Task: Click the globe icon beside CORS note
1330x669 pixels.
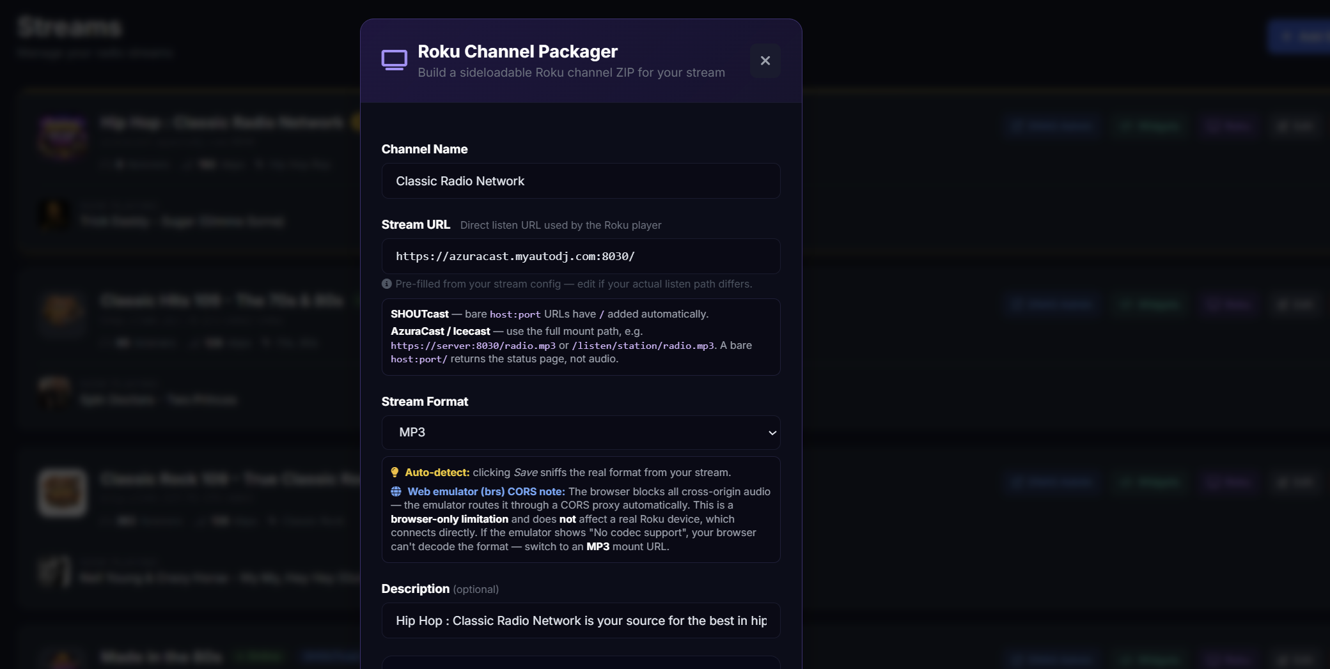Action: coord(396,492)
